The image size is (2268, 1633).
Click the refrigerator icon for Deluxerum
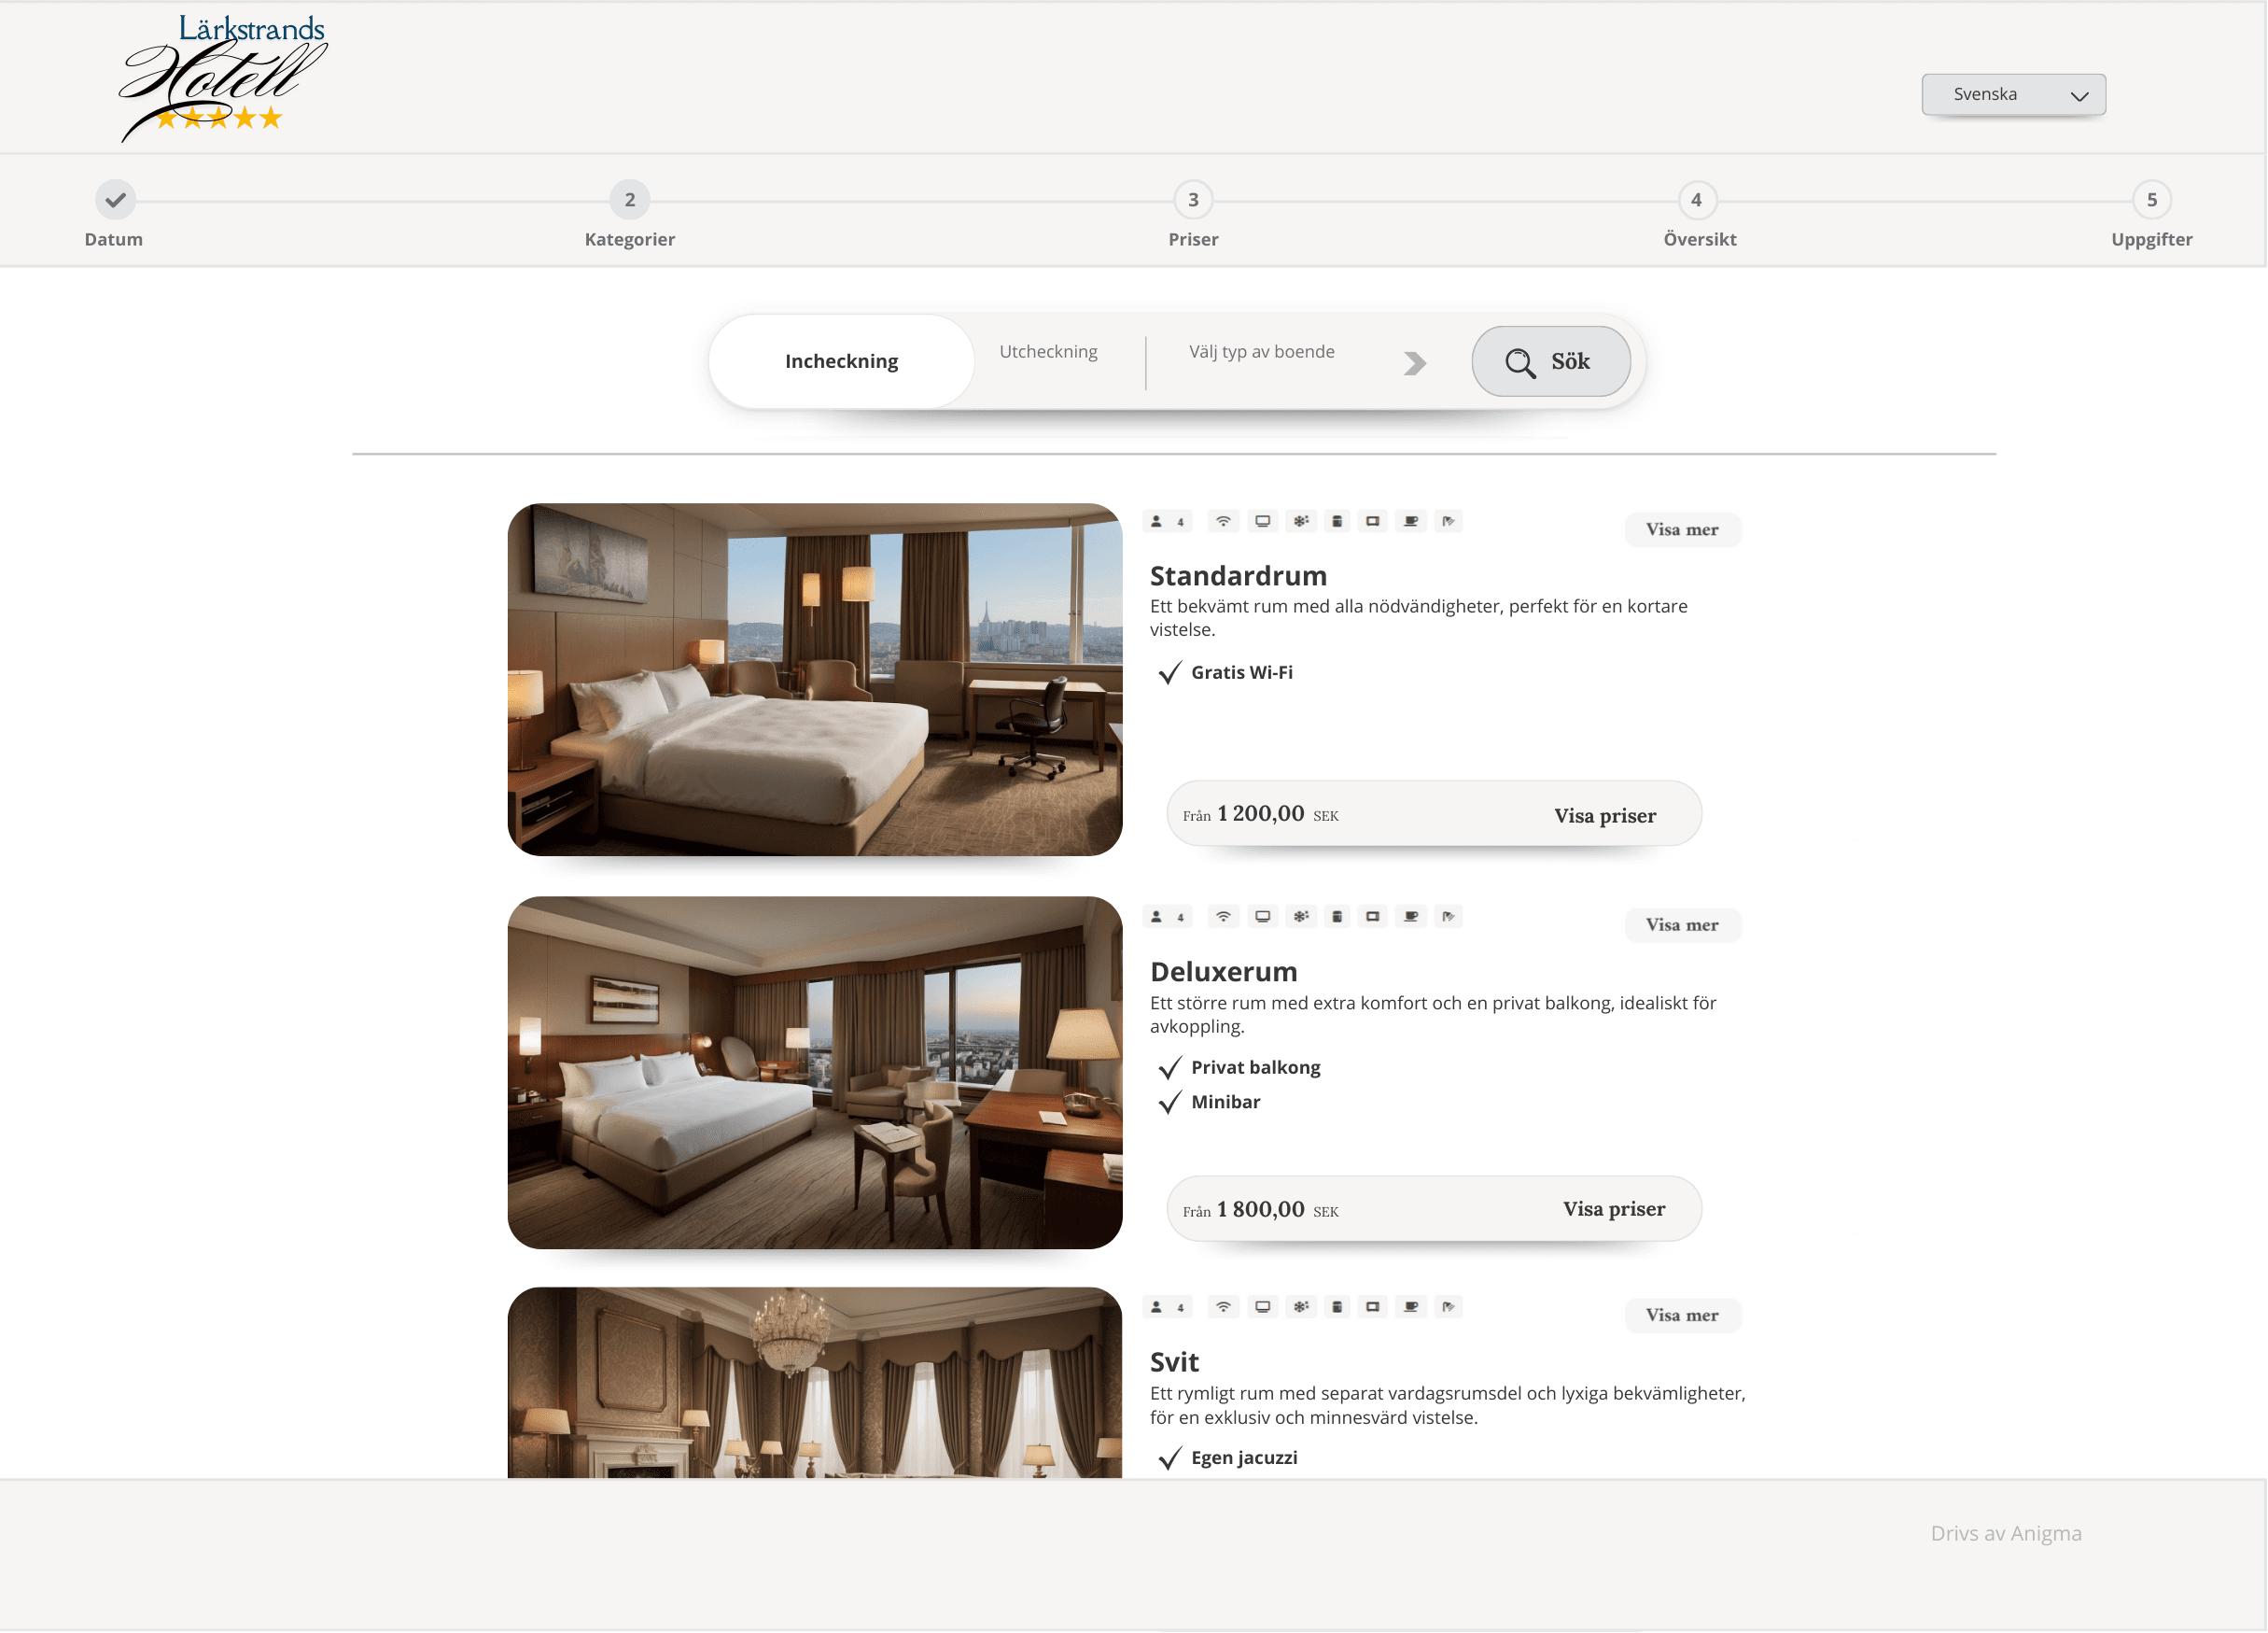(1337, 917)
